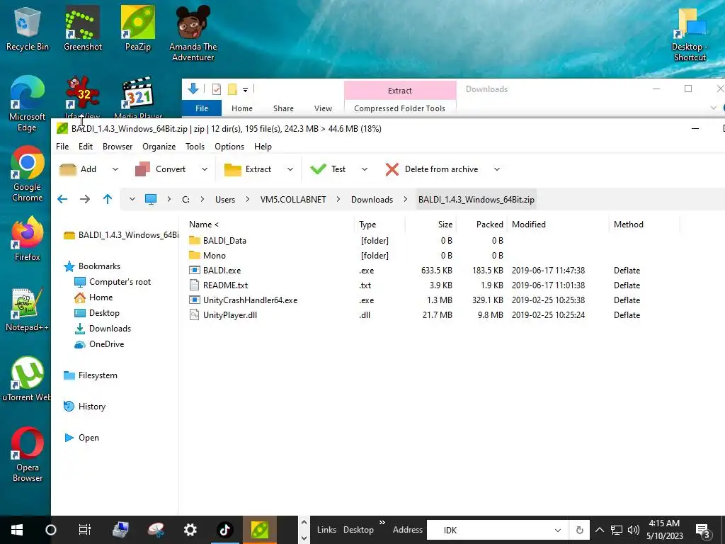Open Desktop - Shortcut folder icon
This screenshot has width=725, height=544.
(690, 35)
